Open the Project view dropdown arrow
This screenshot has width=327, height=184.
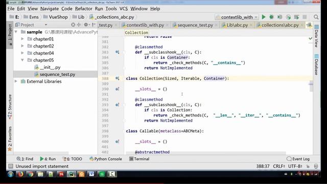pos(46,25)
